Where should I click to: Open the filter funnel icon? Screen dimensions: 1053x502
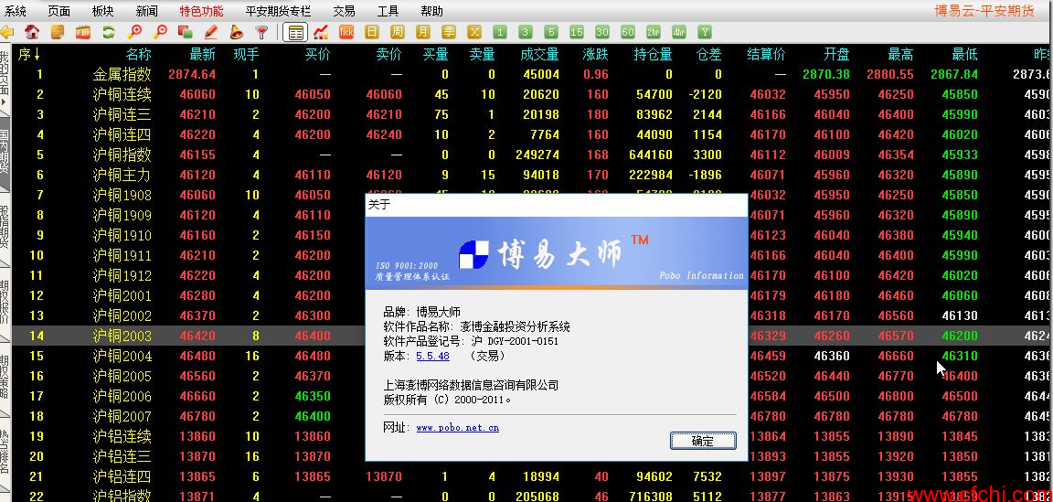tap(262, 32)
